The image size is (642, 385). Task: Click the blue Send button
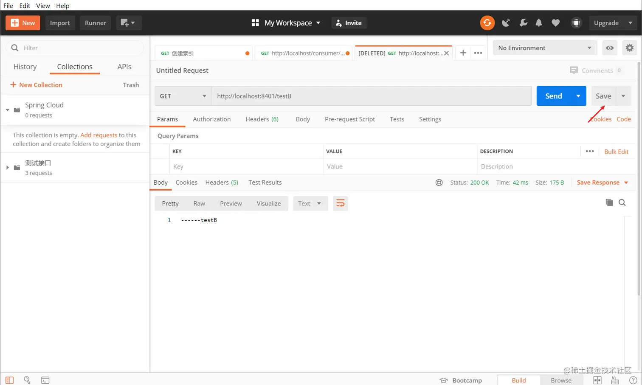coord(554,96)
